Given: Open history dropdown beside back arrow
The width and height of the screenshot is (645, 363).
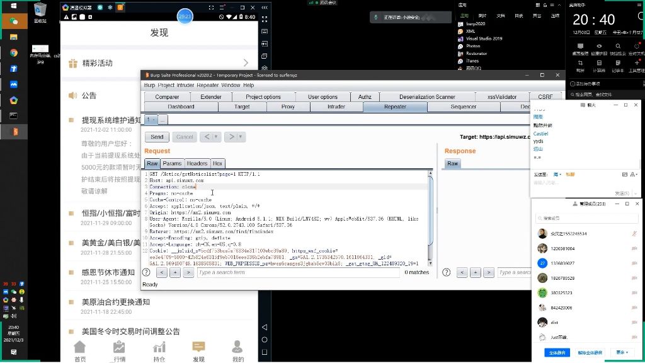Looking at the screenshot, I should tap(217, 137).
